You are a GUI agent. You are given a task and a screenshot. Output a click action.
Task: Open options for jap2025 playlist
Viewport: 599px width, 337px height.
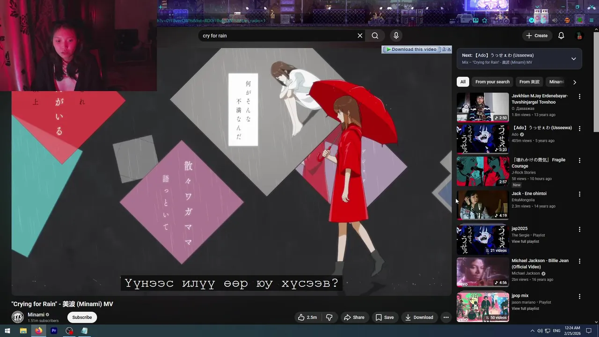(579, 229)
